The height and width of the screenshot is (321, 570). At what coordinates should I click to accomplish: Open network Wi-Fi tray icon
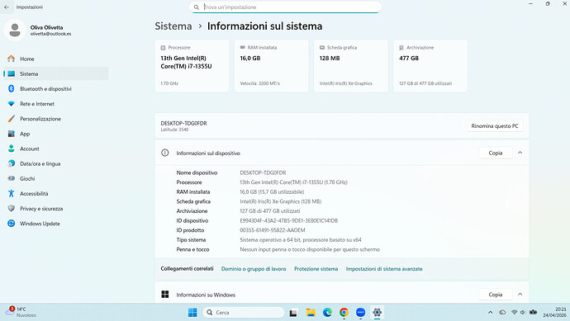(514, 312)
